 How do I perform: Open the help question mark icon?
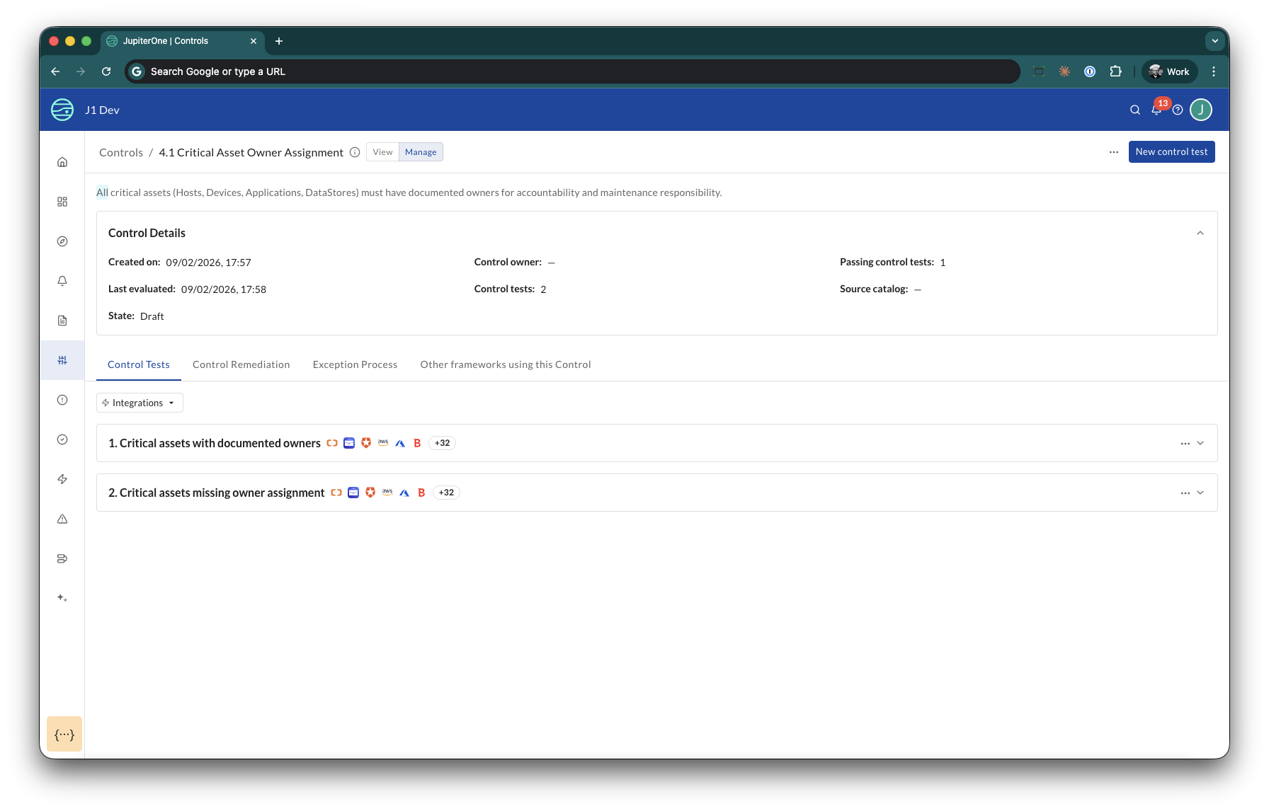[1178, 110]
